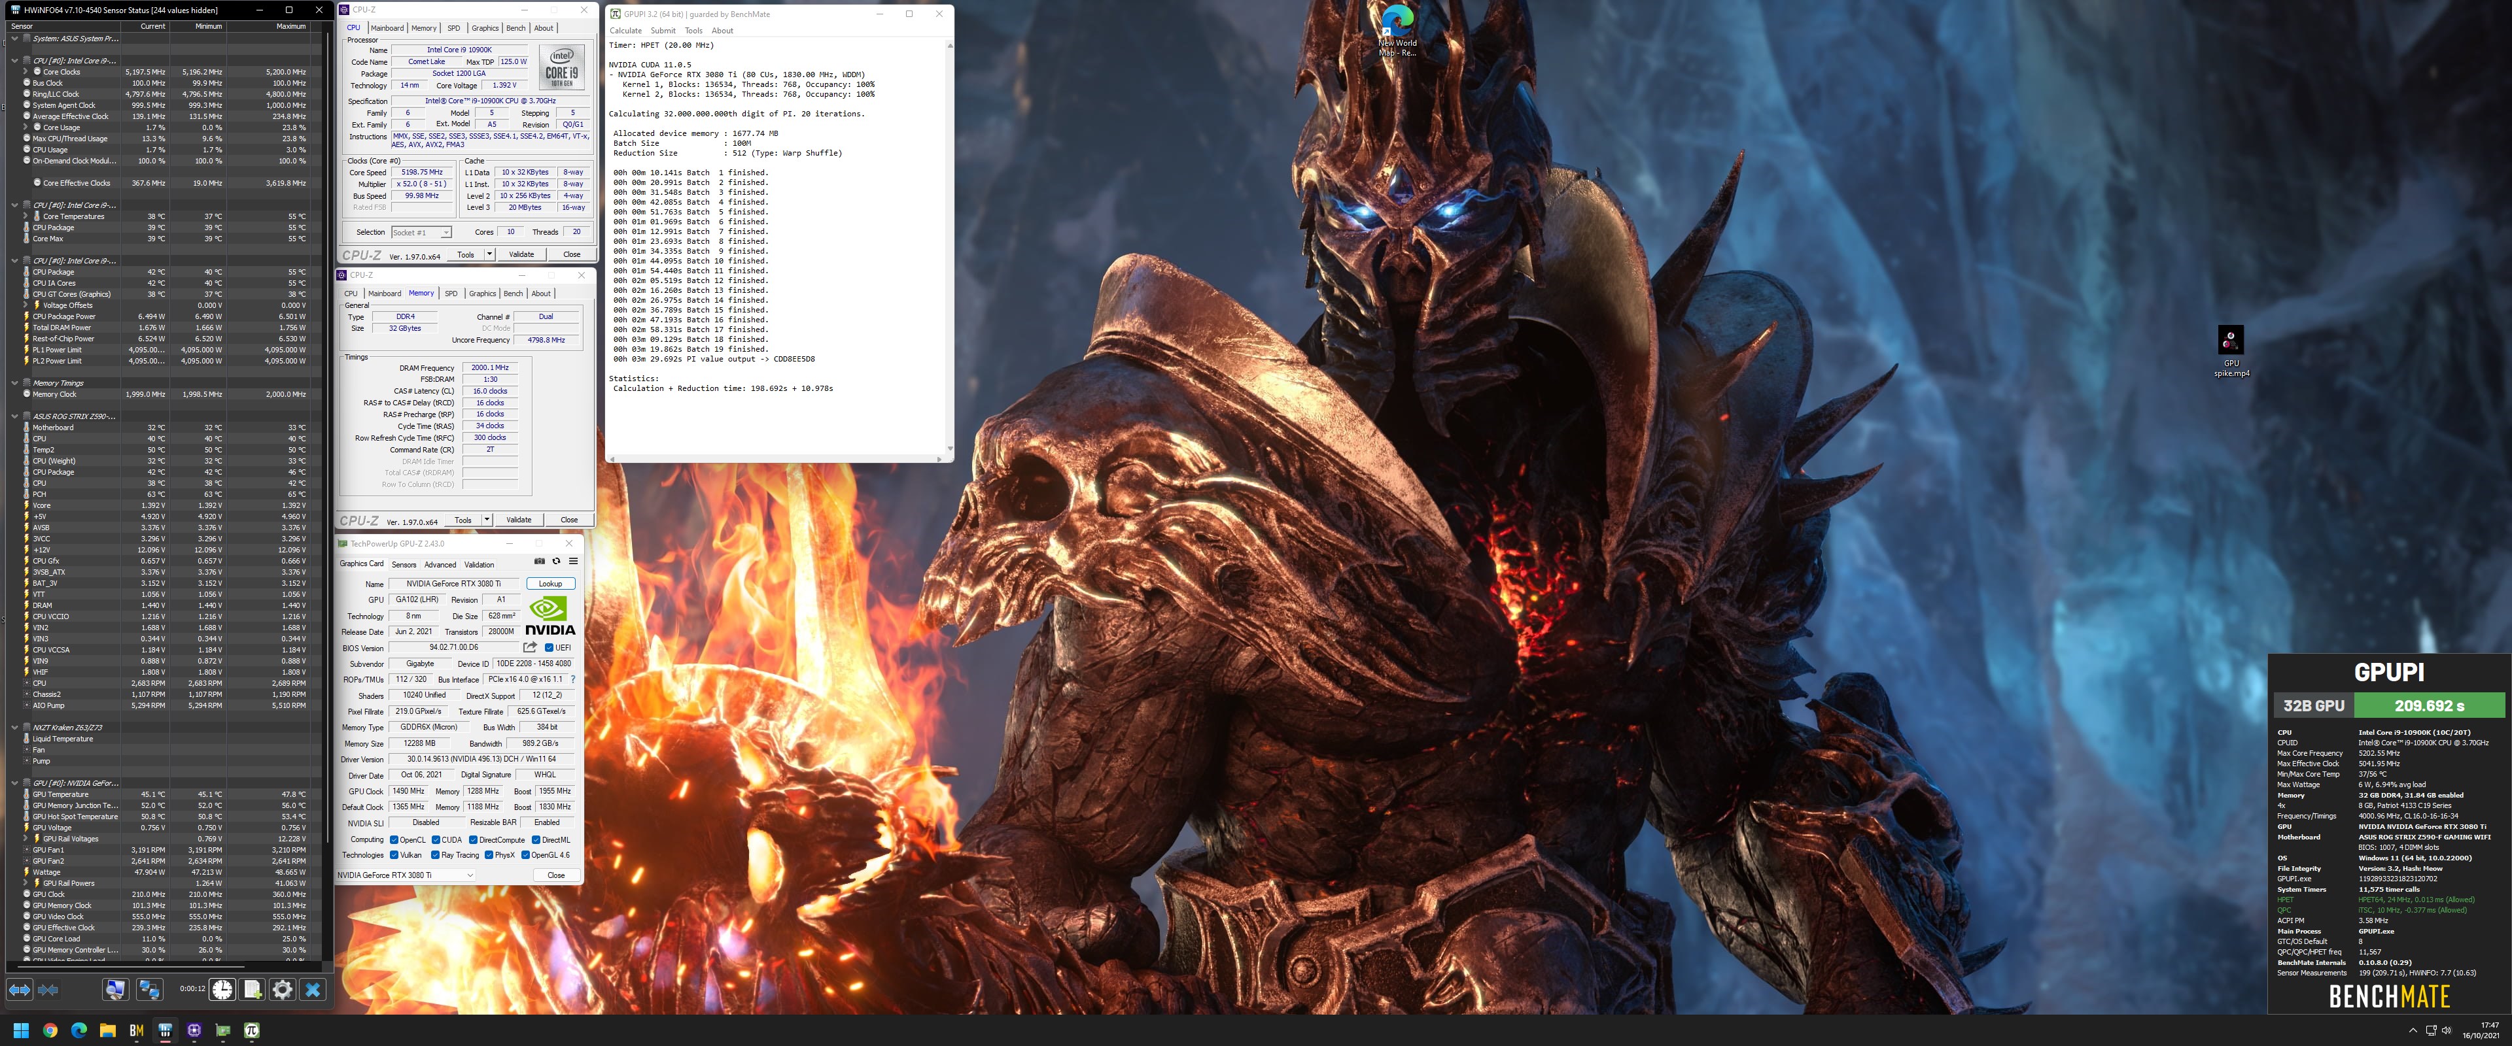Reset HWiNFO sensor clock timer icon
This screenshot has height=1046, width=2512.
[x=222, y=990]
